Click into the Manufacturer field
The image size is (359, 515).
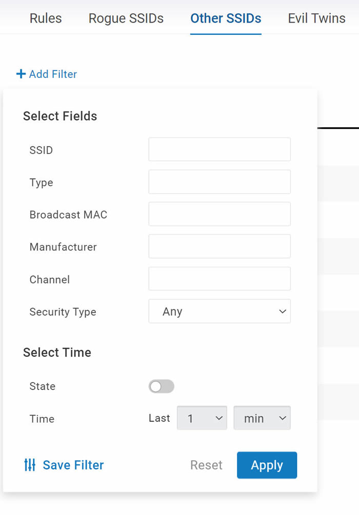220,246
